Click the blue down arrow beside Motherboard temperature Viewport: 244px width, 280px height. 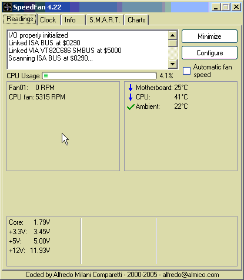click(131, 88)
